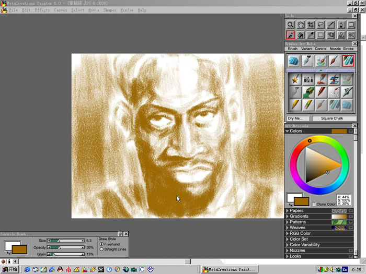Viewport: 366px width, 274px height.
Task: Click the Size slider in Controls palette
Action: pyautogui.click(x=66, y=241)
